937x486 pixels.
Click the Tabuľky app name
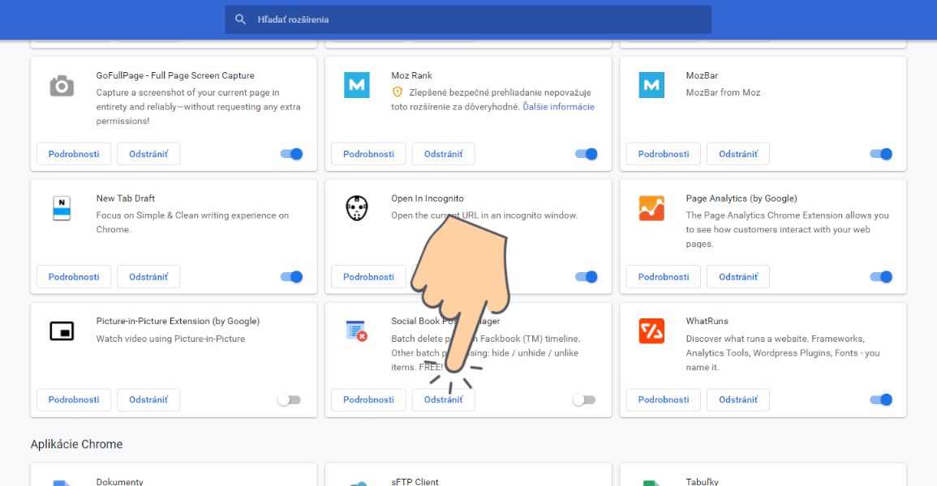point(703,481)
